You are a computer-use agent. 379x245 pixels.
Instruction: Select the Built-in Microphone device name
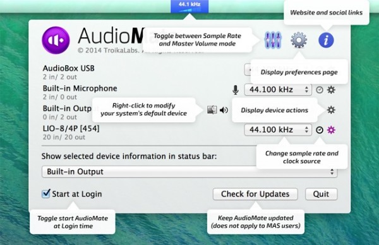(80, 88)
